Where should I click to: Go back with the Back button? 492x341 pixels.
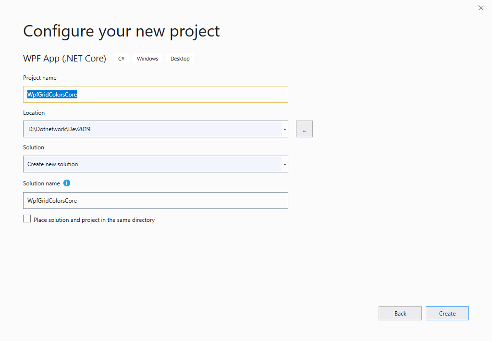point(400,314)
